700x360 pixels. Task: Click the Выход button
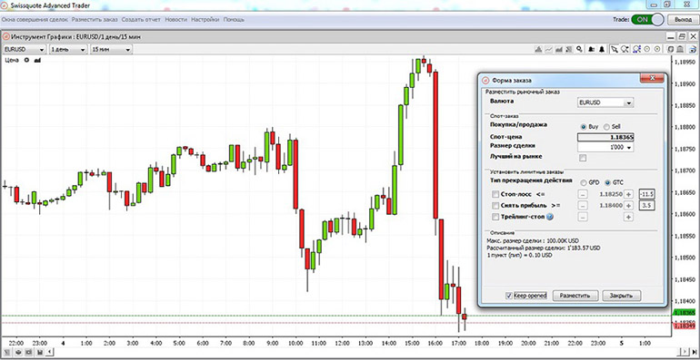pyautogui.click(x=683, y=20)
